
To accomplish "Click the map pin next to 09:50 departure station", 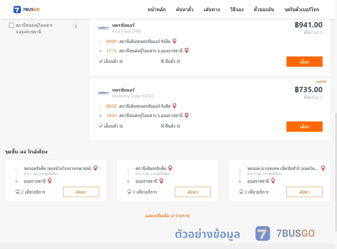I will pos(174,106).
